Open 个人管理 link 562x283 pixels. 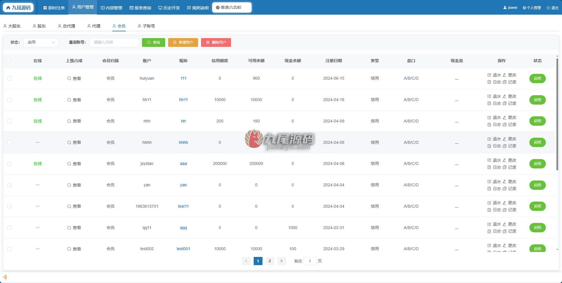tap(532, 8)
